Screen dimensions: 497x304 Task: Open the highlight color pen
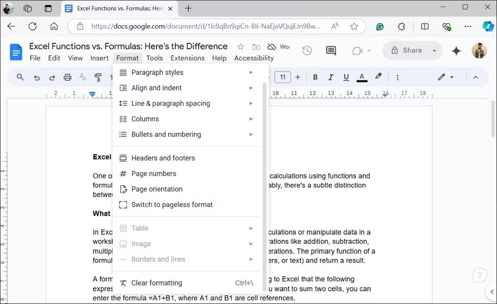coord(378,76)
